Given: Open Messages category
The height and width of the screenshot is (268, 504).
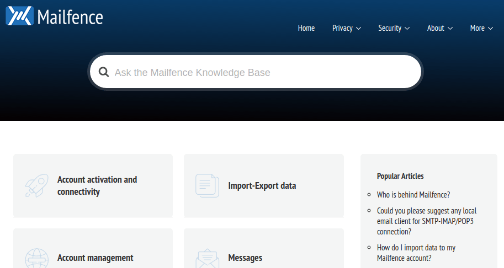Looking at the screenshot, I should click(264, 248).
